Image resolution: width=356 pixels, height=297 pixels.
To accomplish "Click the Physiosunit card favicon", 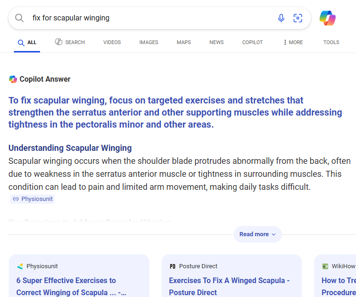I will [20, 266].
